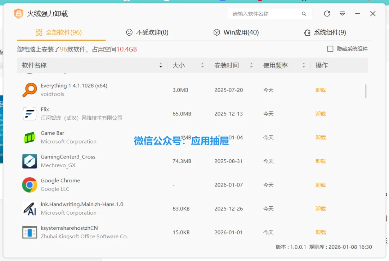Sort by 软件名称 column arrows
This screenshot has width=389, height=261.
[161, 65]
